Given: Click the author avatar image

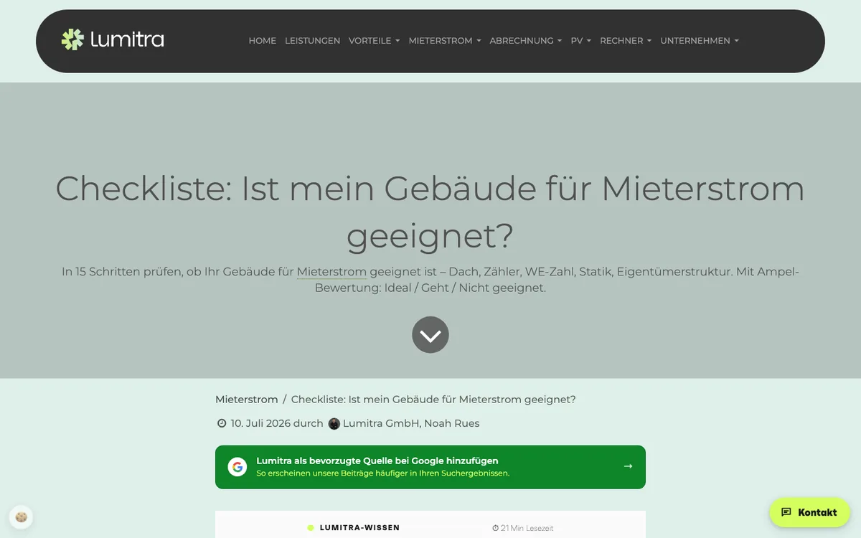Looking at the screenshot, I should [334, 424].
